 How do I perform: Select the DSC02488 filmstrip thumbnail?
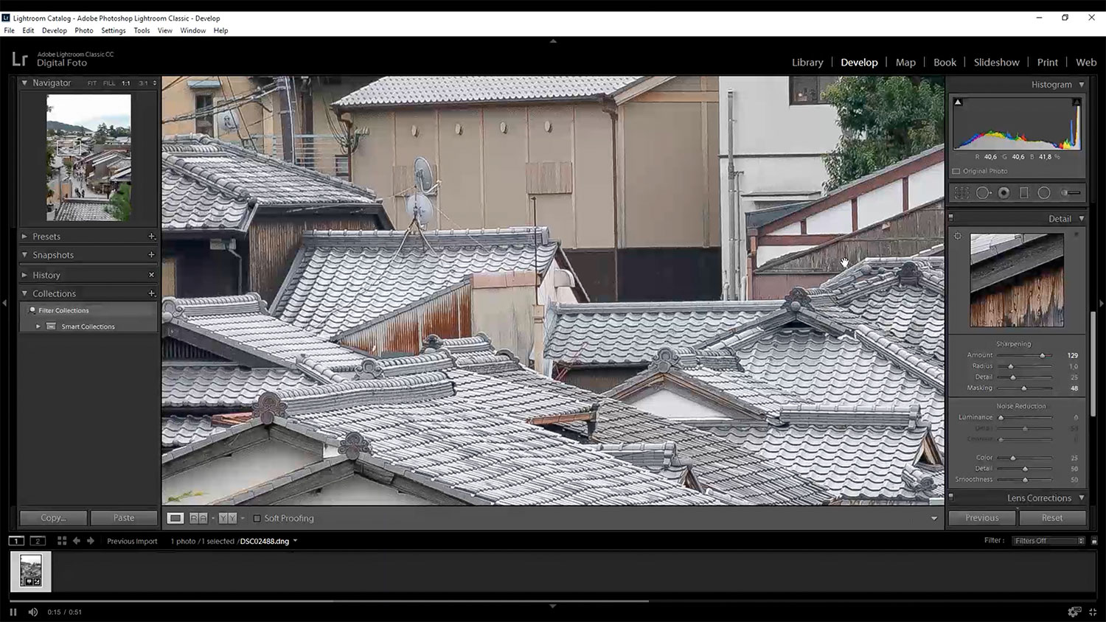(31, 571)
